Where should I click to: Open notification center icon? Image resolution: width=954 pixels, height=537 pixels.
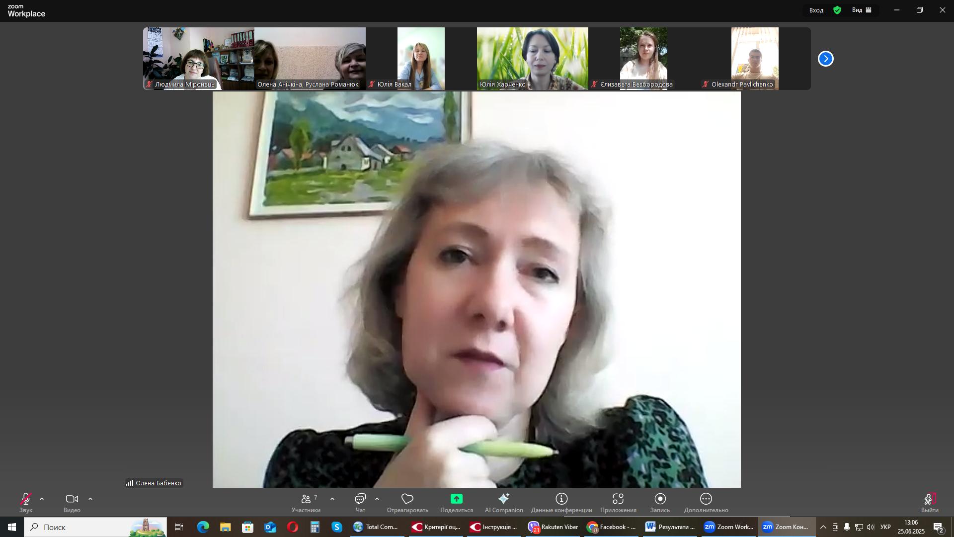(x=939, y=527)
